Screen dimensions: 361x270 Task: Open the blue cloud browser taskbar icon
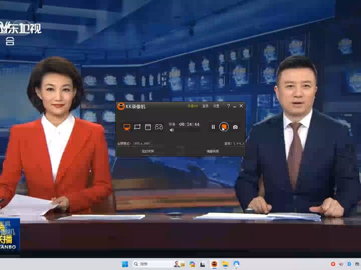pyautogui.click(x=236, y=264)
